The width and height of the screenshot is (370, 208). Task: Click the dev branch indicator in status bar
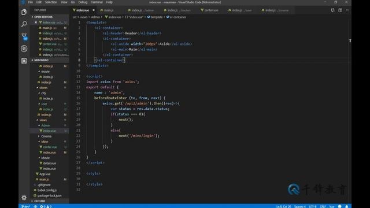[25, 206]
